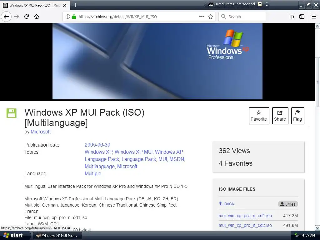
Task: Bookmark this page with the star icon
Action: (211, 17)
